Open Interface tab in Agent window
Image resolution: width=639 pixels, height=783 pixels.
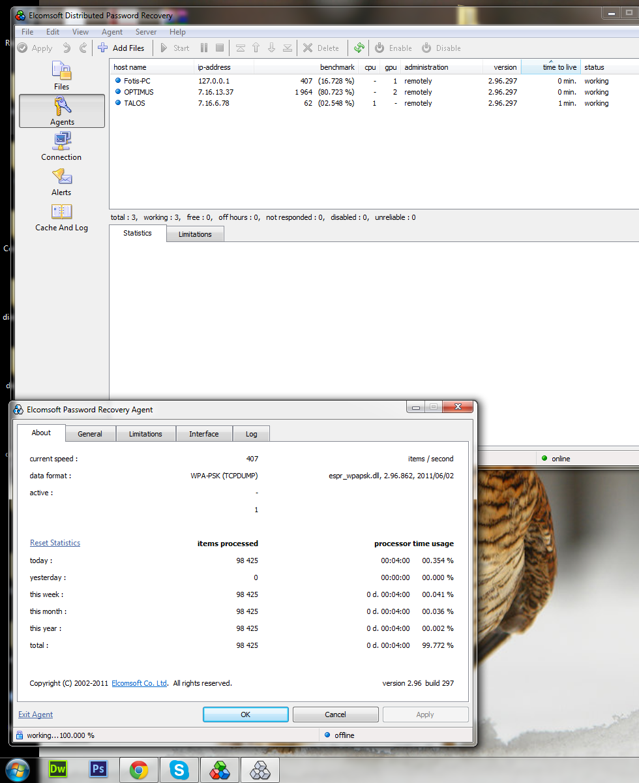(x=204, y=434)
